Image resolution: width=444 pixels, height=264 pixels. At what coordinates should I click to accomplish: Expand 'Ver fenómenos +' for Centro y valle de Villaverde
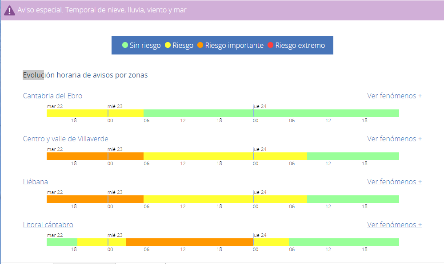(394, 139)
